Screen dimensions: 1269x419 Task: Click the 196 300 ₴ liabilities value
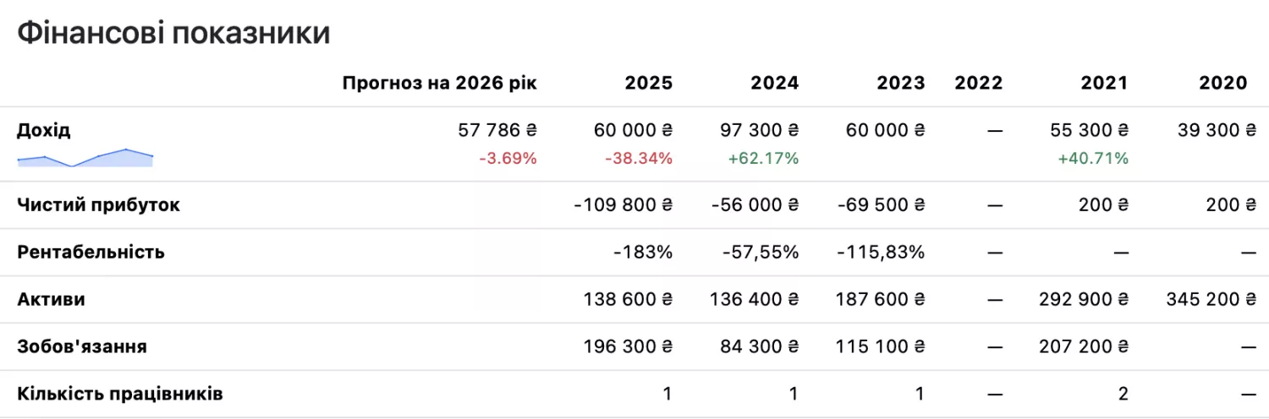point(628,347)
